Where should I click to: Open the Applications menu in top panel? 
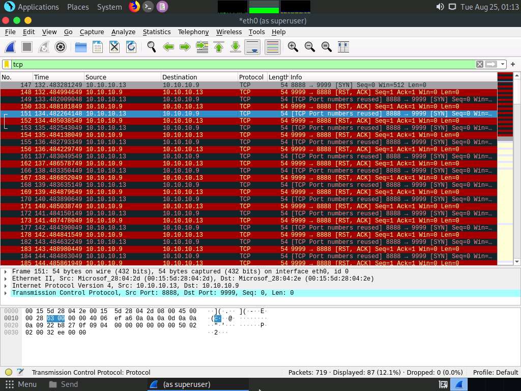(32, 7)
